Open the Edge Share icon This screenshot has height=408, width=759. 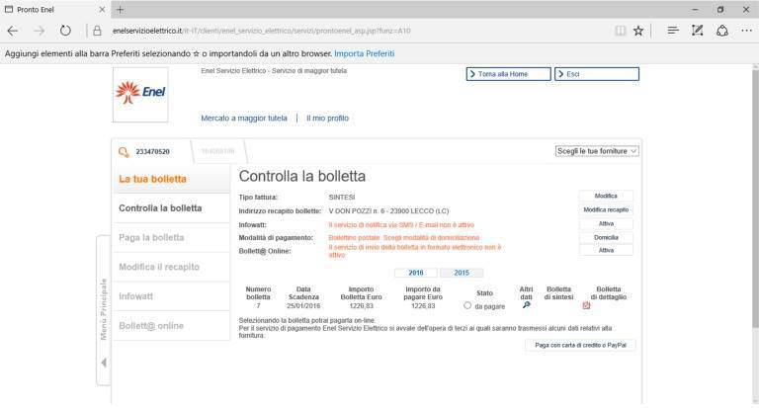[721, 31]
